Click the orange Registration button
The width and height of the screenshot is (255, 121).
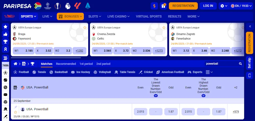coord(183,6)
